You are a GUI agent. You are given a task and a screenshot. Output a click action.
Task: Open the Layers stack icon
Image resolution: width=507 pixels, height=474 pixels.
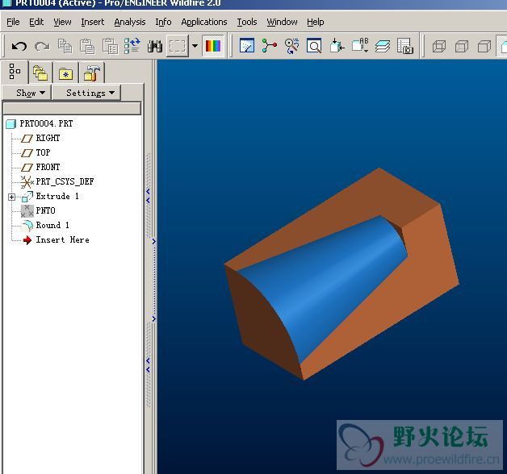tap(383, 46)
